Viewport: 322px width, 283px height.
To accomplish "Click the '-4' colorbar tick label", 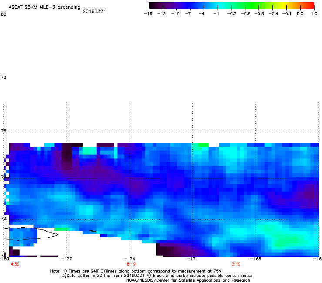I will (x=201, y=14).
